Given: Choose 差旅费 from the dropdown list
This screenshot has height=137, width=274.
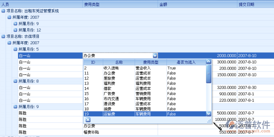Looking at the screenshot, I should (x=145, y=78).
